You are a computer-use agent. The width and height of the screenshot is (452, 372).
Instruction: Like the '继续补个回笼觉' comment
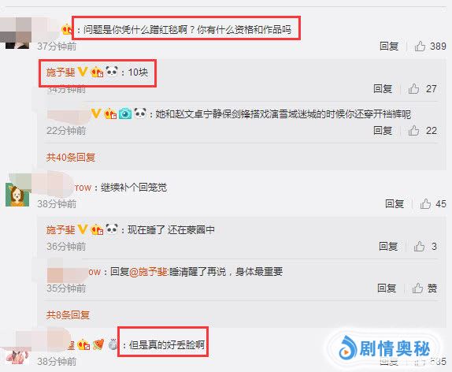425,204
